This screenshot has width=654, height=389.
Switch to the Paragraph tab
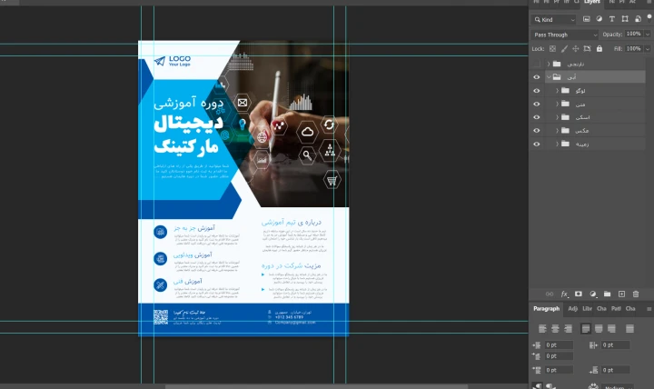[x=547, y=310]
